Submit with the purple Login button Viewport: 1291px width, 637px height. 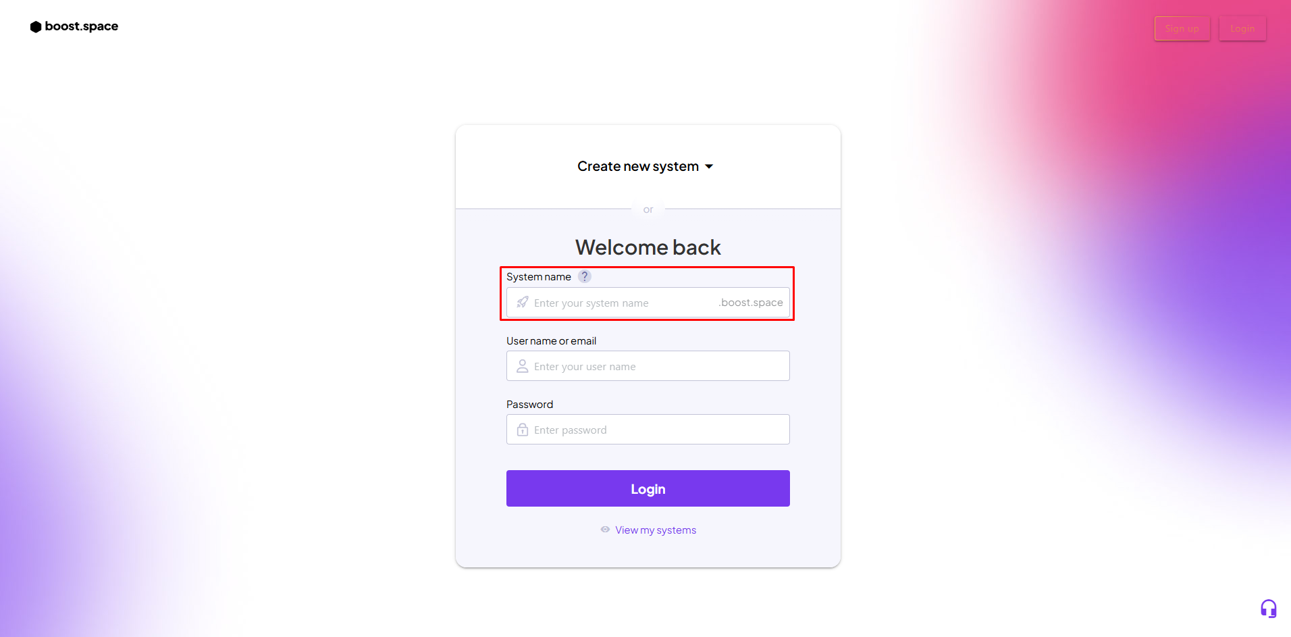pos(648,488)
